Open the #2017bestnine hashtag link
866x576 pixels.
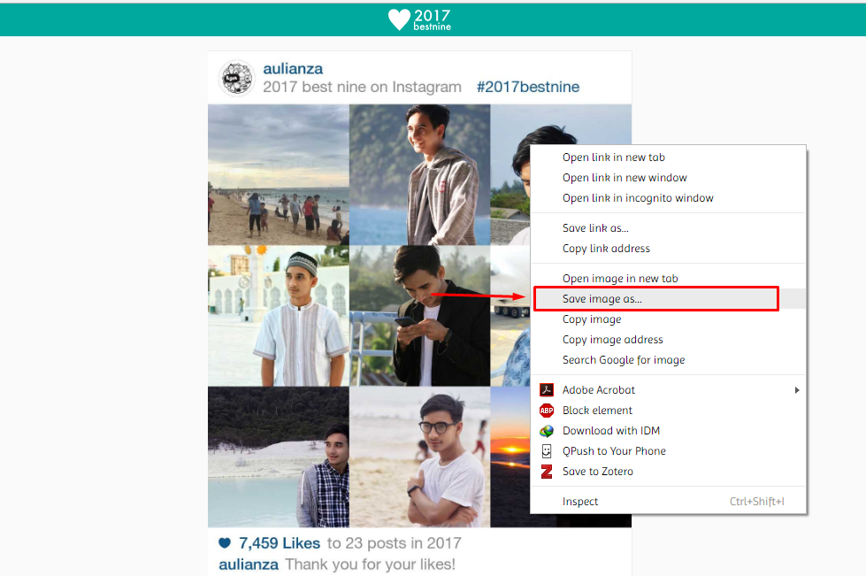click(x=528, y=87)
